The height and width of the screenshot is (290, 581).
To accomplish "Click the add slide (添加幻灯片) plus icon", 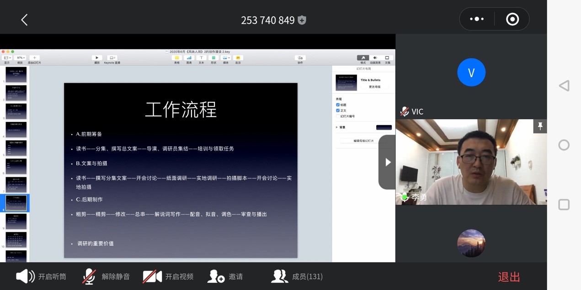I will point(34,58).
